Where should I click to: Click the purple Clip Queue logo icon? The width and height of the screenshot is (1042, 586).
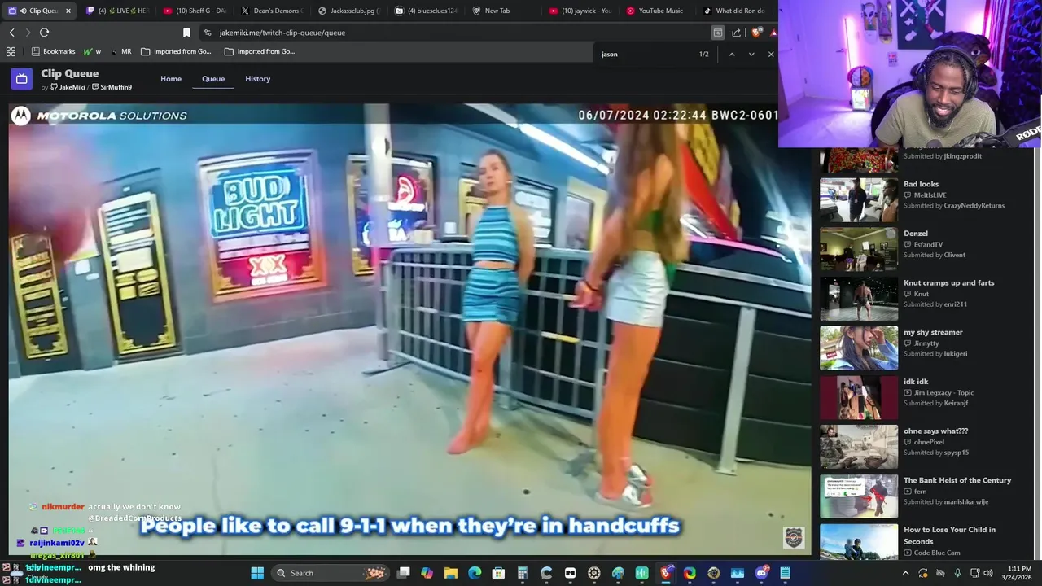pyautogui.click(x=22, y=79)
